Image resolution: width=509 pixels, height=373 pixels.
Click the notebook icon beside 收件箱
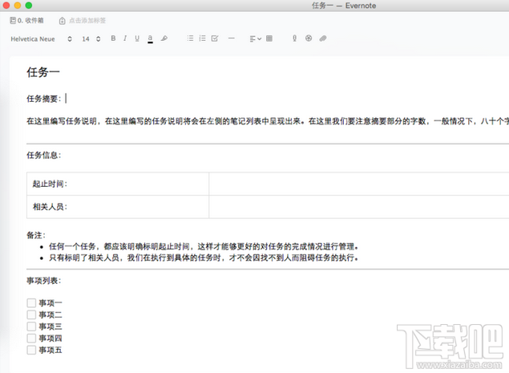click(13, 21)
